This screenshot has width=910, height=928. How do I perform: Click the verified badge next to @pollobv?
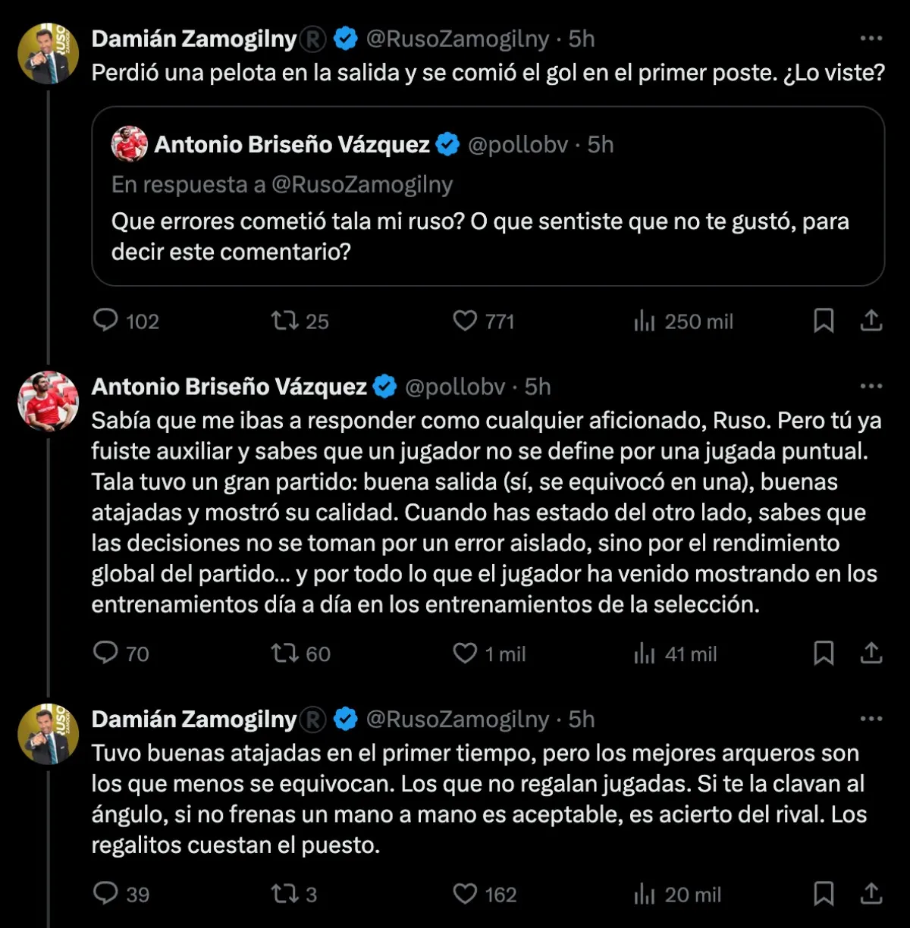click(385, 386)
